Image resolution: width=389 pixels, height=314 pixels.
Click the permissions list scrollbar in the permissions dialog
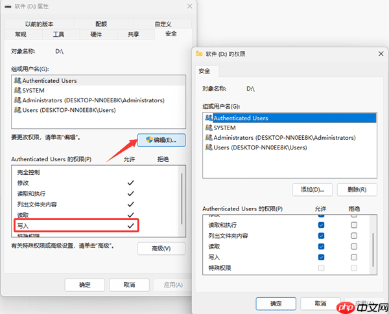[x=373, y=250]
